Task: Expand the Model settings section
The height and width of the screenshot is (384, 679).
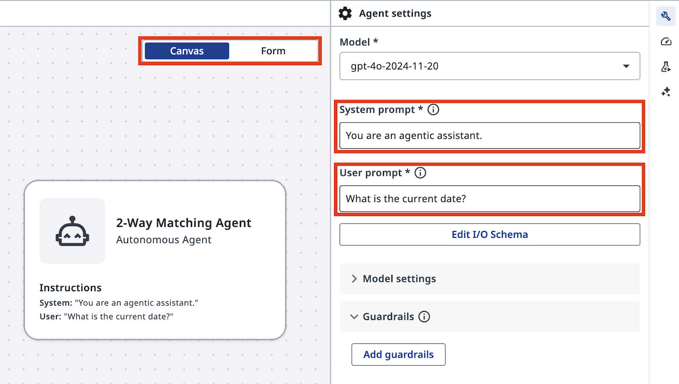Action: click(x=490, y=279)
